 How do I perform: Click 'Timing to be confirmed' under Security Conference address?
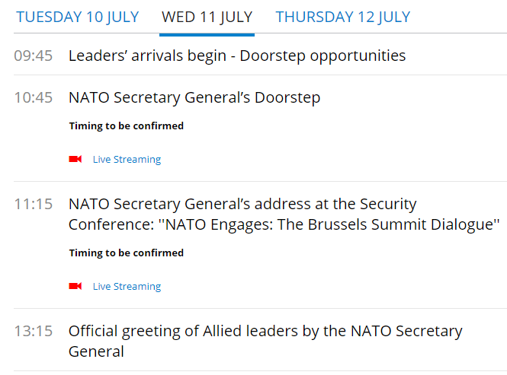click(127, 253)
